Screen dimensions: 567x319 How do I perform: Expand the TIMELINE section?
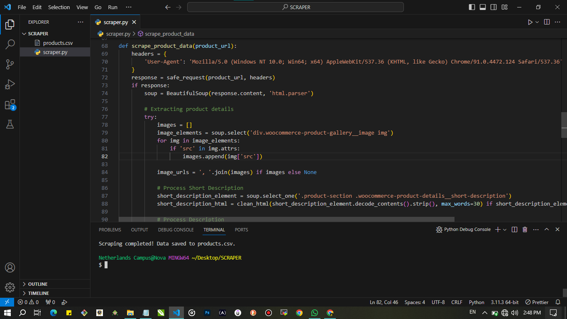pyautogui.click(x=55, y=293)
